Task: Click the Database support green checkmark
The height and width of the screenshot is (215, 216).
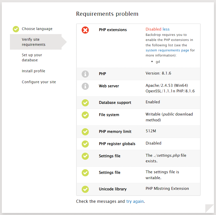Action: pyautogui.click(x=85, y=103)
